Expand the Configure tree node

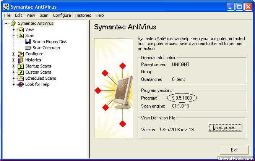pyautogui.click(x=14, y=54)
